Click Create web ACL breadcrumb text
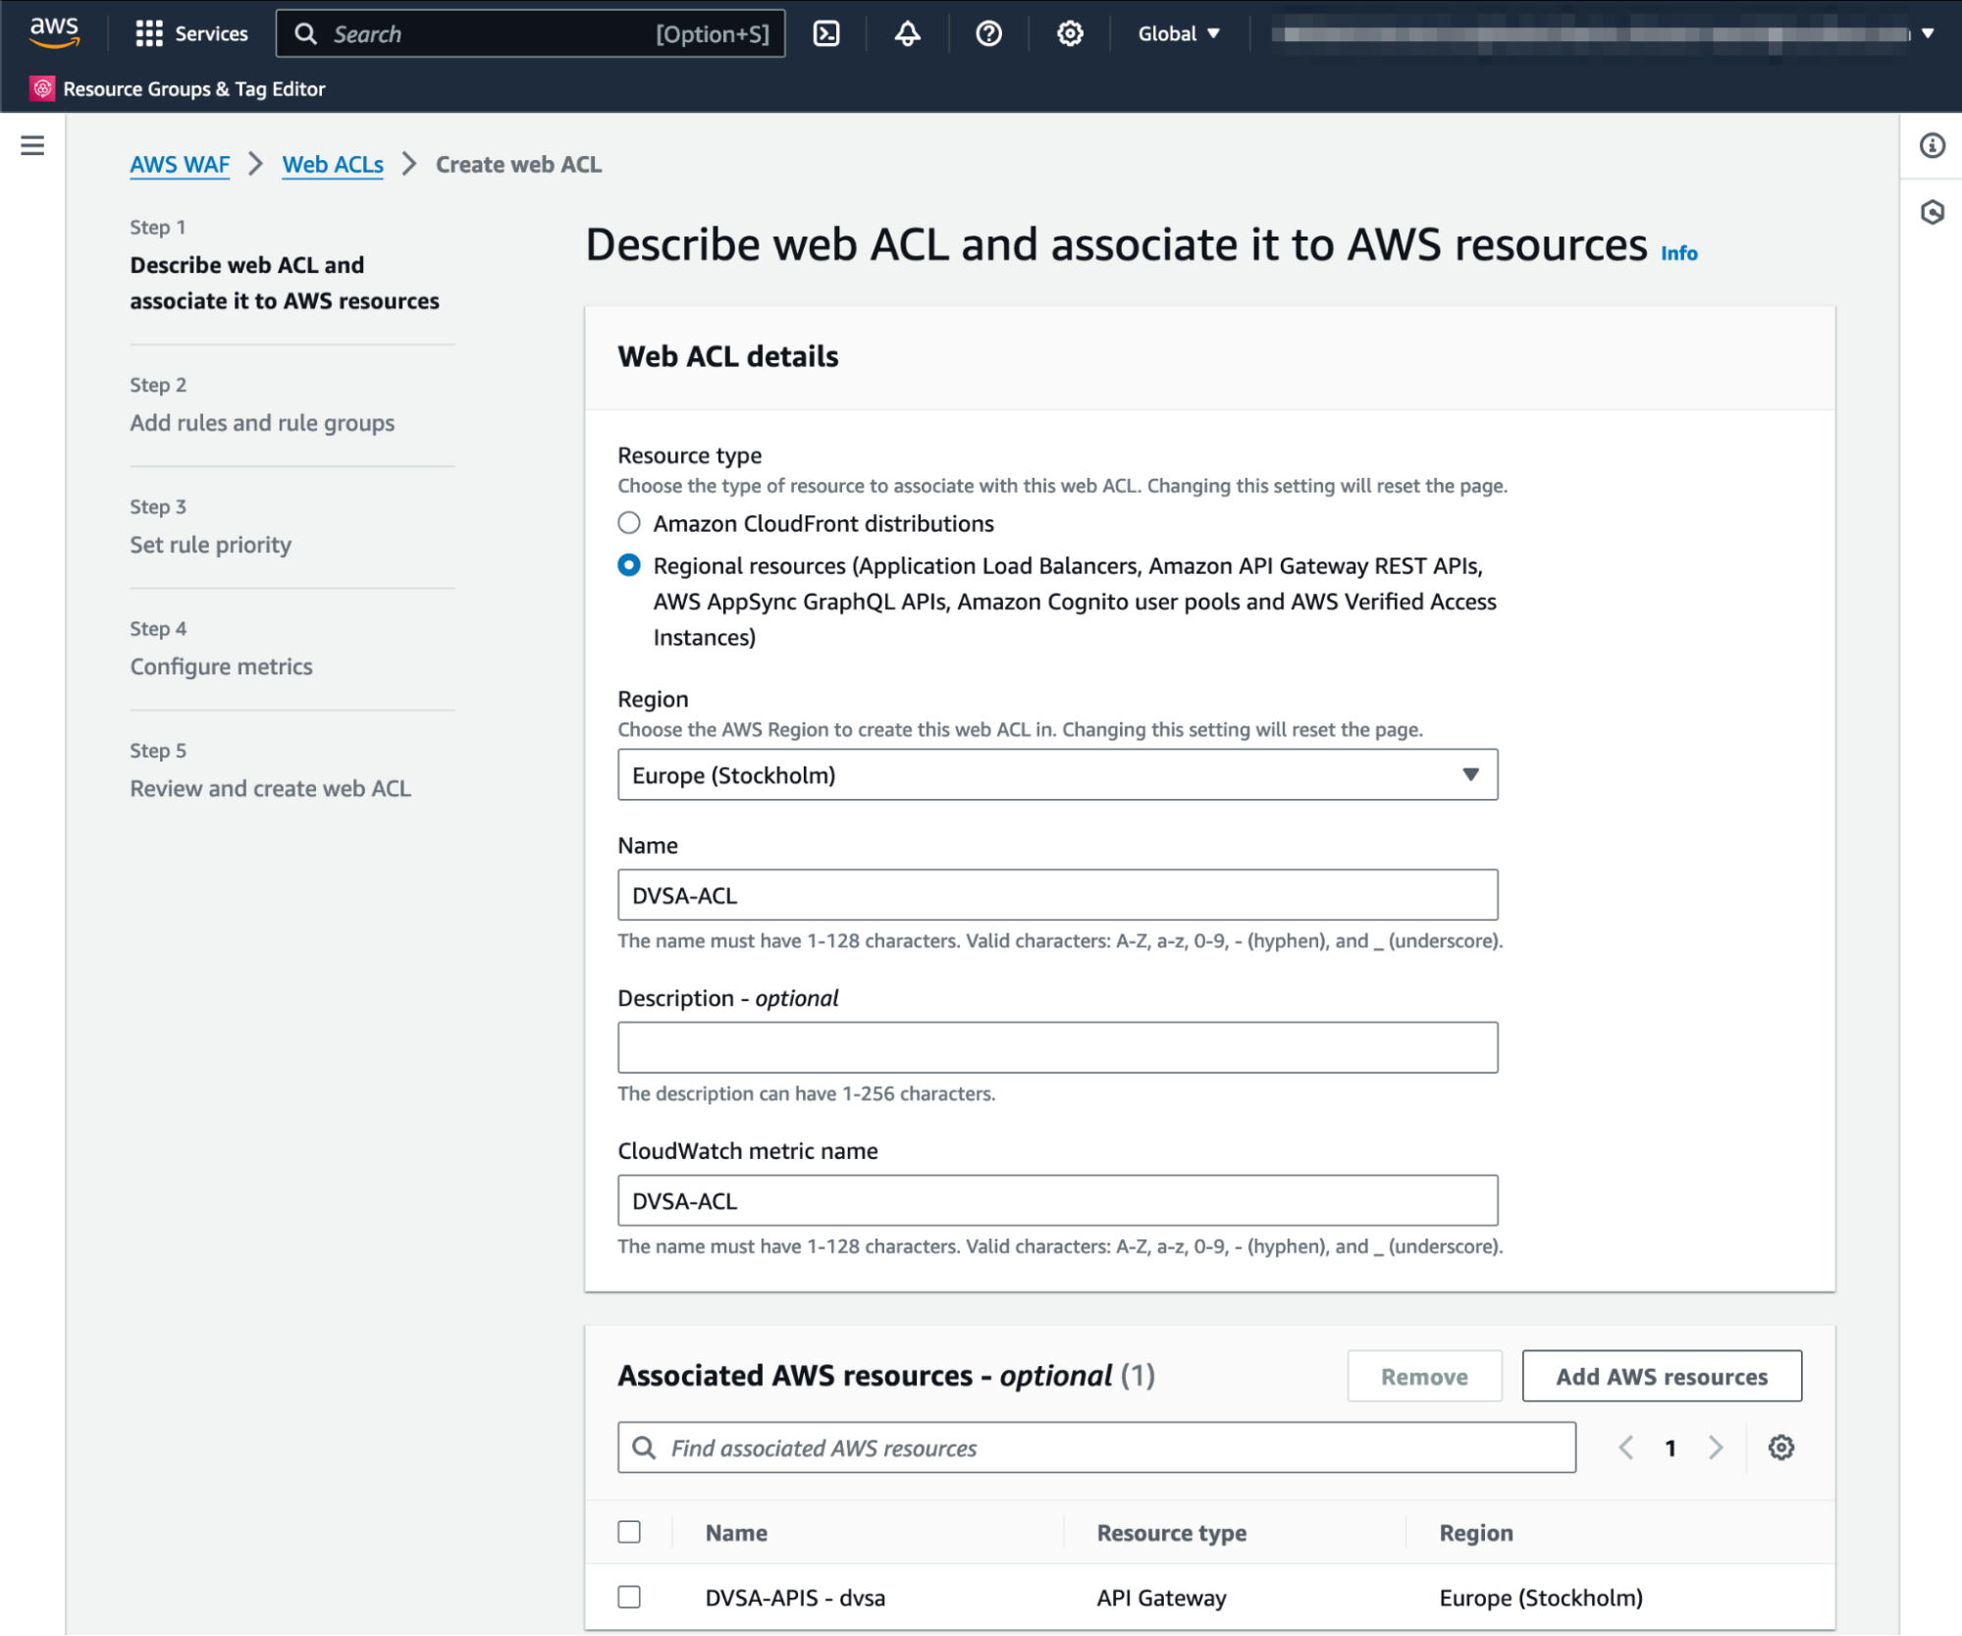Viewport: 1962px width, 1636px height. (x=518, y=164)
